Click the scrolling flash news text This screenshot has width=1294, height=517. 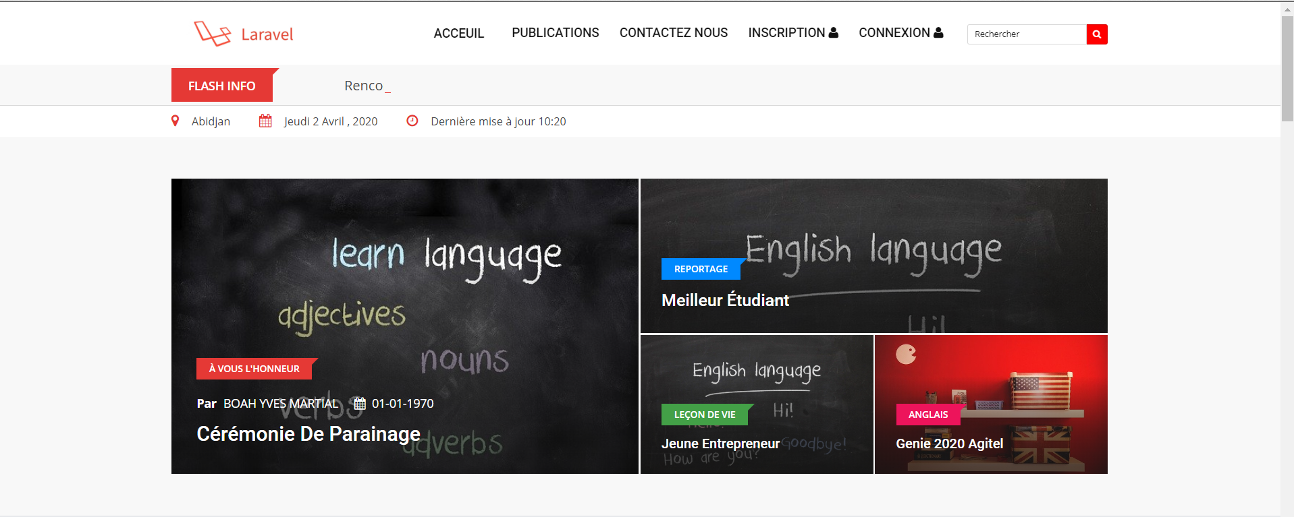pyautogui.click(x=367, y=86)
